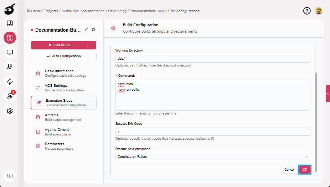This screenshot has width=330, height=187.
Task: Open Agents Criteria section
Action: [63, 132]
